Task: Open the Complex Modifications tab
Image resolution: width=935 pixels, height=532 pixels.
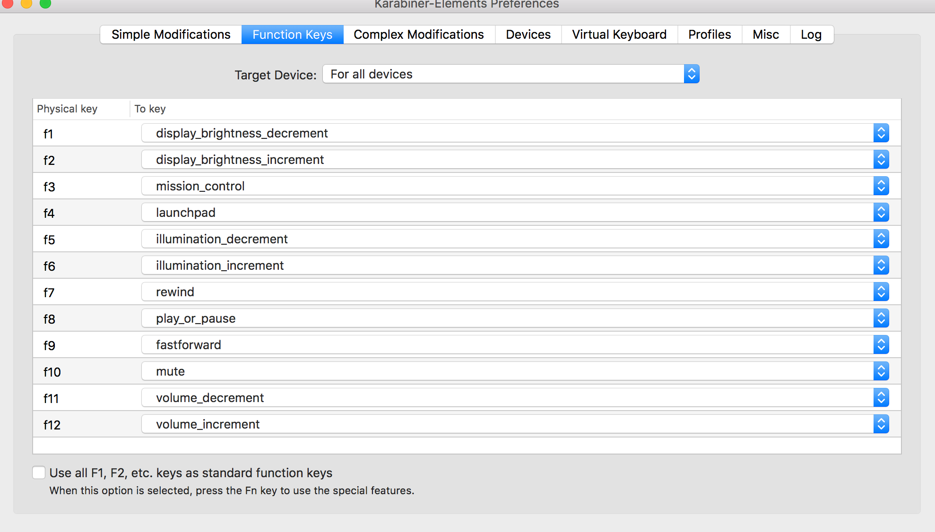Action: (x=418, y=34)
